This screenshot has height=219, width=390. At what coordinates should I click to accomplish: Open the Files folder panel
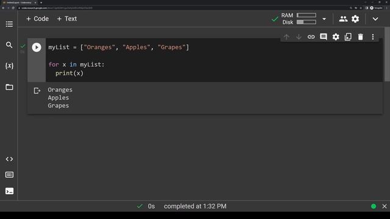pyautogui.click(x=9, y=87)
